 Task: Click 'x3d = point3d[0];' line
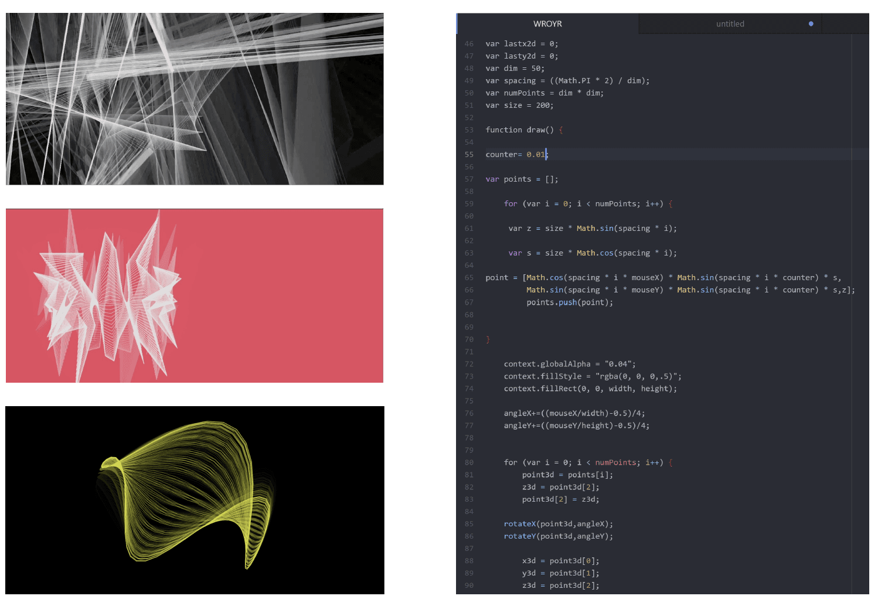tap(561, 561)
